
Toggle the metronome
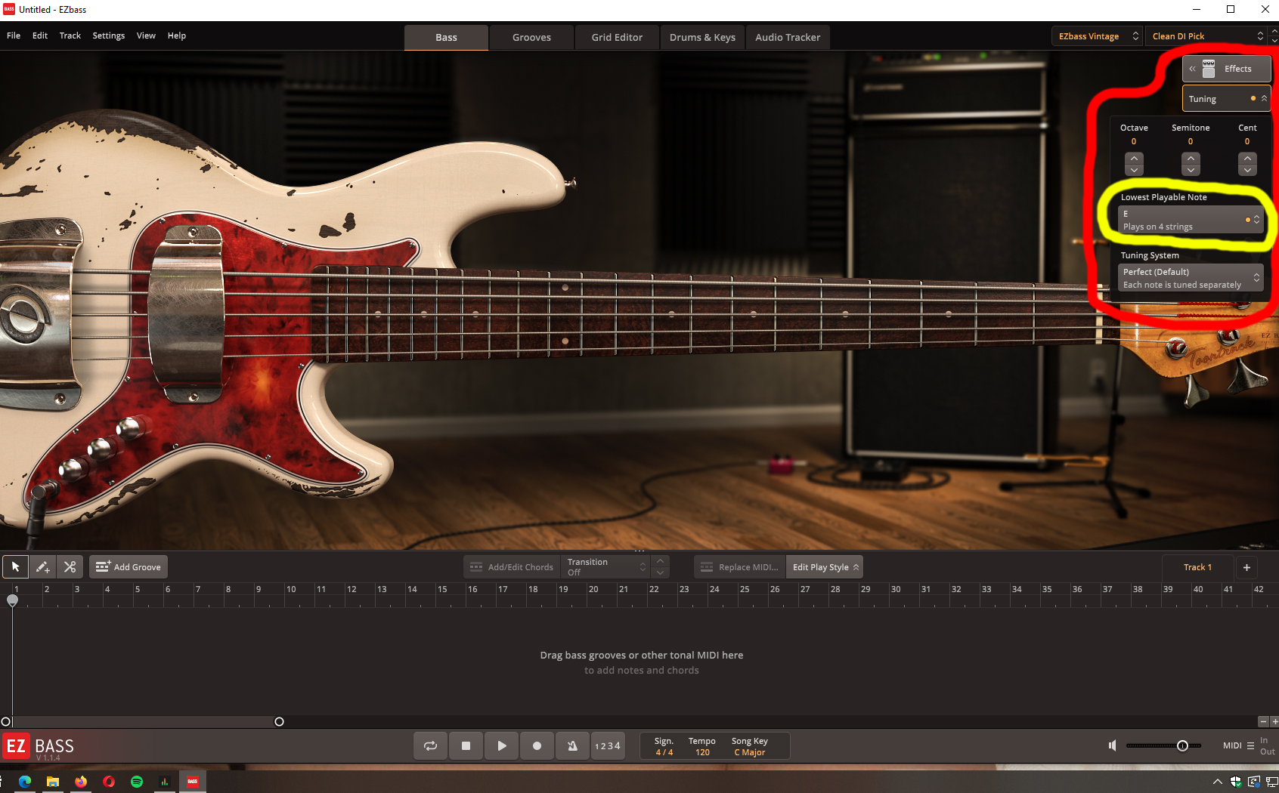click(572, 745)
